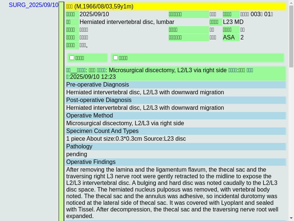294x221 pixels.
Task: Open the SURG_2025/09/10 record link
Action: coord(33,5)
